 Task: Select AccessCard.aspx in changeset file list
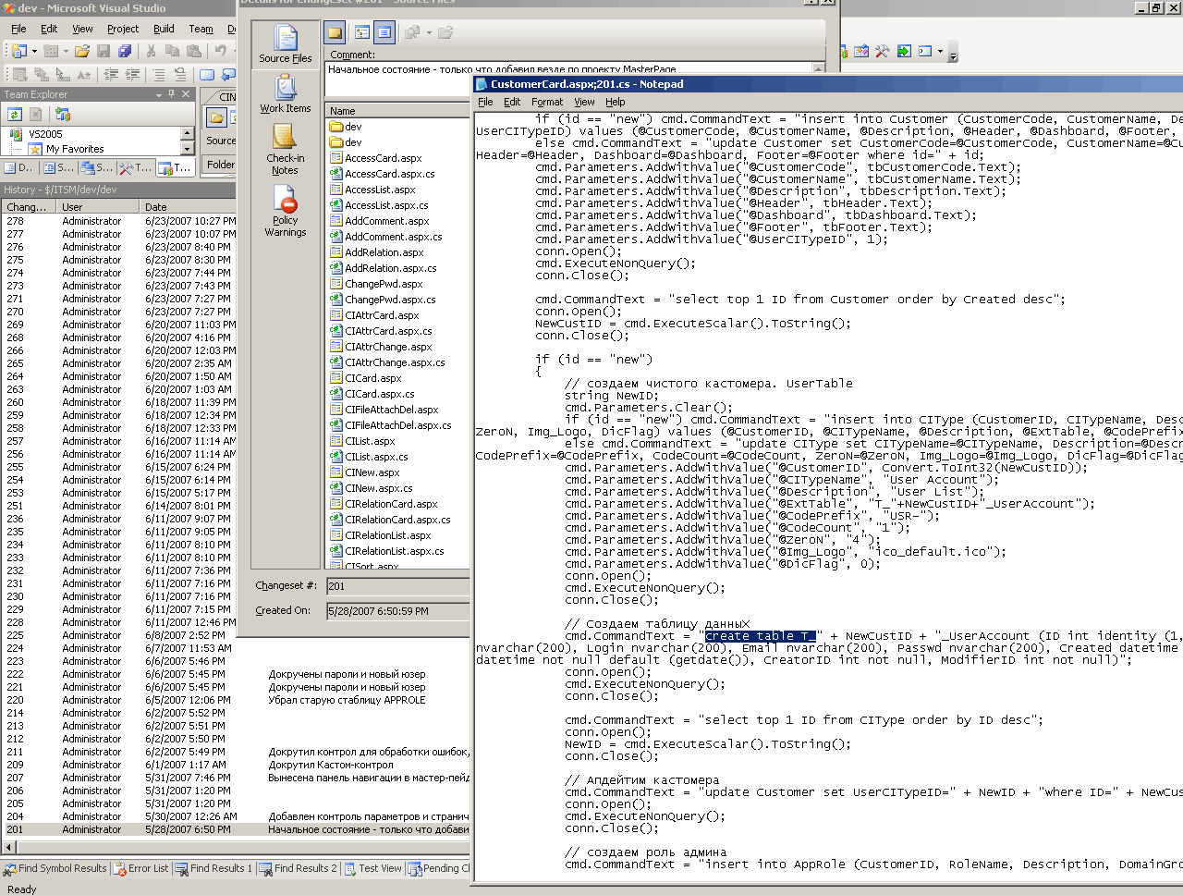point(384,158)
